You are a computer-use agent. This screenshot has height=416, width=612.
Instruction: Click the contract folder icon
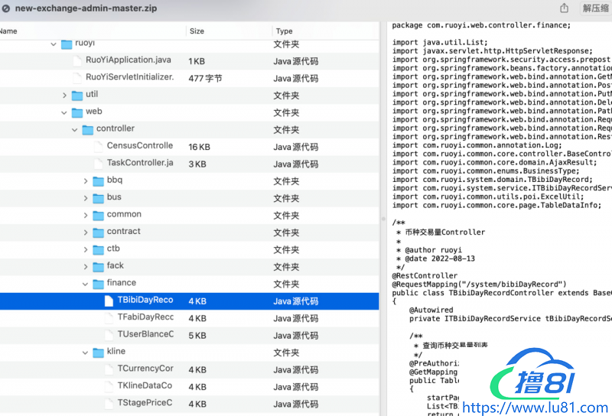(x=98, y=232)
